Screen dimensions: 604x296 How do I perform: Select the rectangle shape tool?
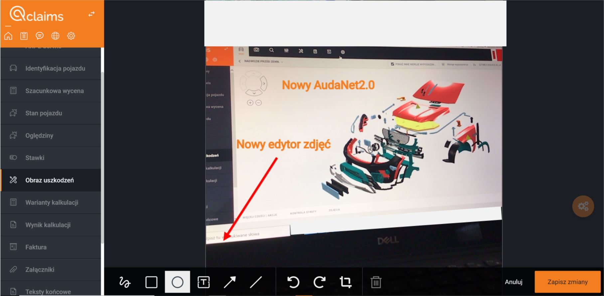click(x=151, y=282)
